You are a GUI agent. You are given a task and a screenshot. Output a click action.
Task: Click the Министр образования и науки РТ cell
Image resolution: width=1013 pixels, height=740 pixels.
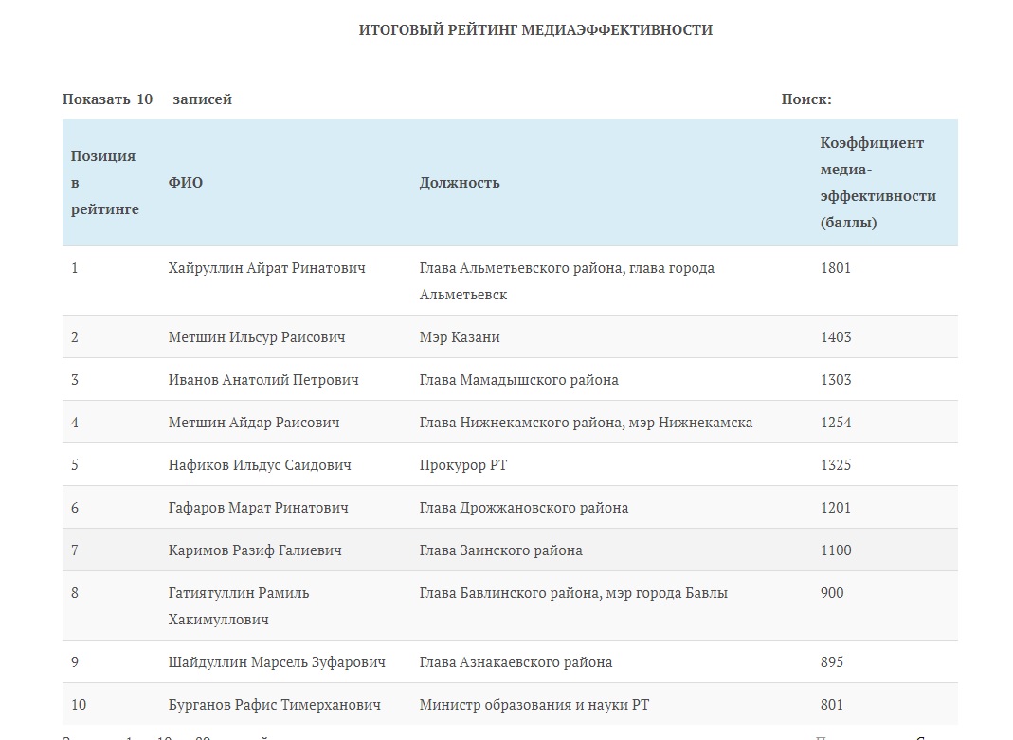534,705
